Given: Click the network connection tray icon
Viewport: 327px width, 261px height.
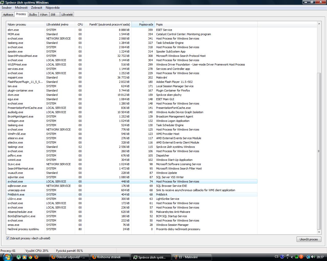Looking at the screenshot, I should (308, 257).
